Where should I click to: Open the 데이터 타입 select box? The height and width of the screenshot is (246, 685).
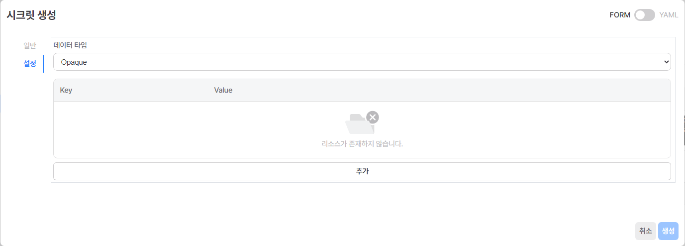[362, 62]
